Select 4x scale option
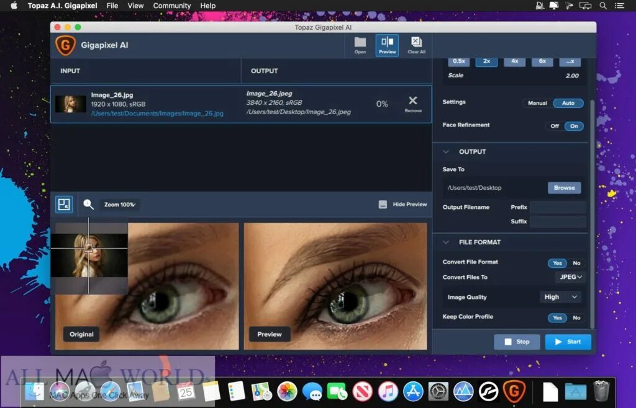 [514, 61]
